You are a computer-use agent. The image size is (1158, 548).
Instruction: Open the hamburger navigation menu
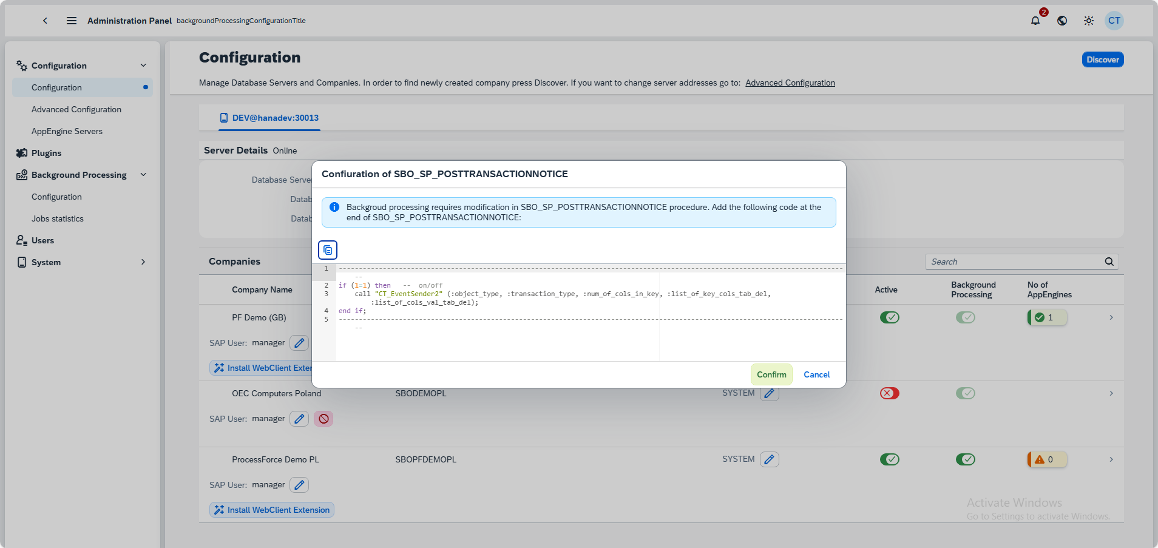[71, 20]
